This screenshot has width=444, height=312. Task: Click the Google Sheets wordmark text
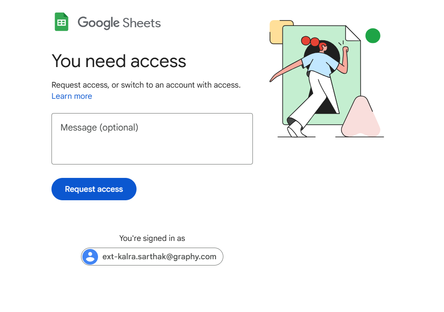coord(119,23)
